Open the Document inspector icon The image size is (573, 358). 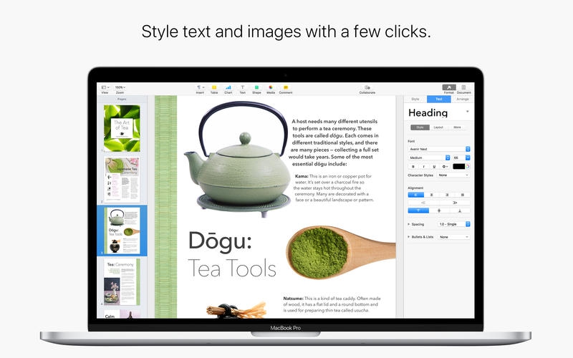(463, 87)
